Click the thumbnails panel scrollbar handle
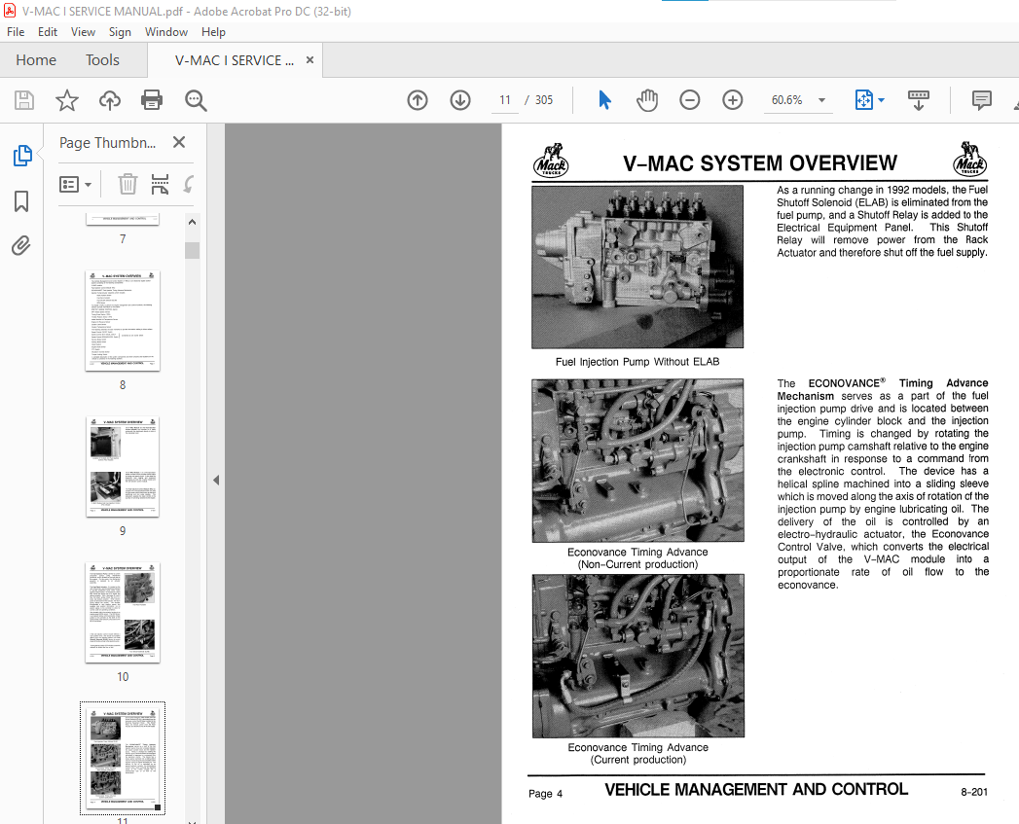 point(192,250)
